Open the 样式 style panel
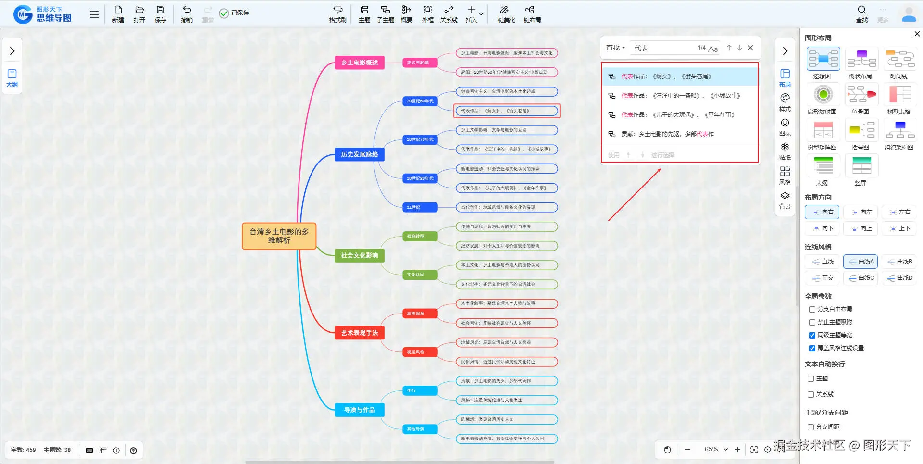923x464 pixels. (785, 102)
